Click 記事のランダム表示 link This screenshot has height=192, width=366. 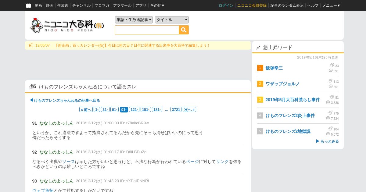[287, 5]
